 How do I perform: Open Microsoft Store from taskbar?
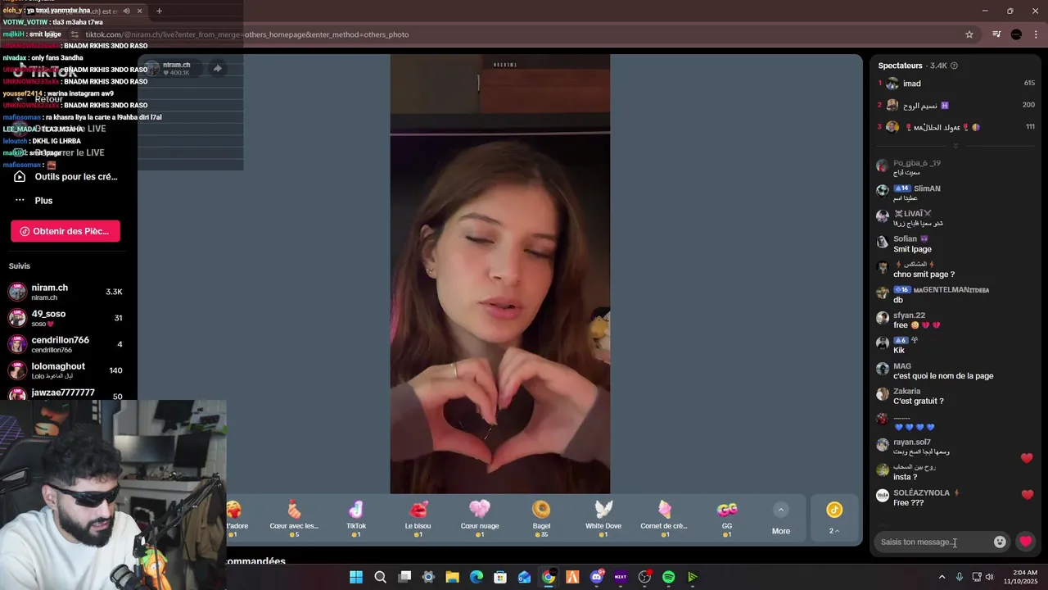pos(500,577)
